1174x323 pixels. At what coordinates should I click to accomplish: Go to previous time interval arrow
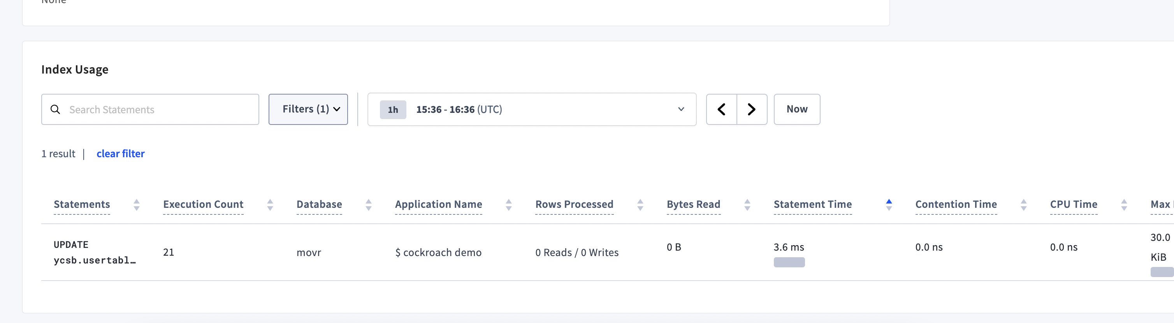click(x=721, y=109)
